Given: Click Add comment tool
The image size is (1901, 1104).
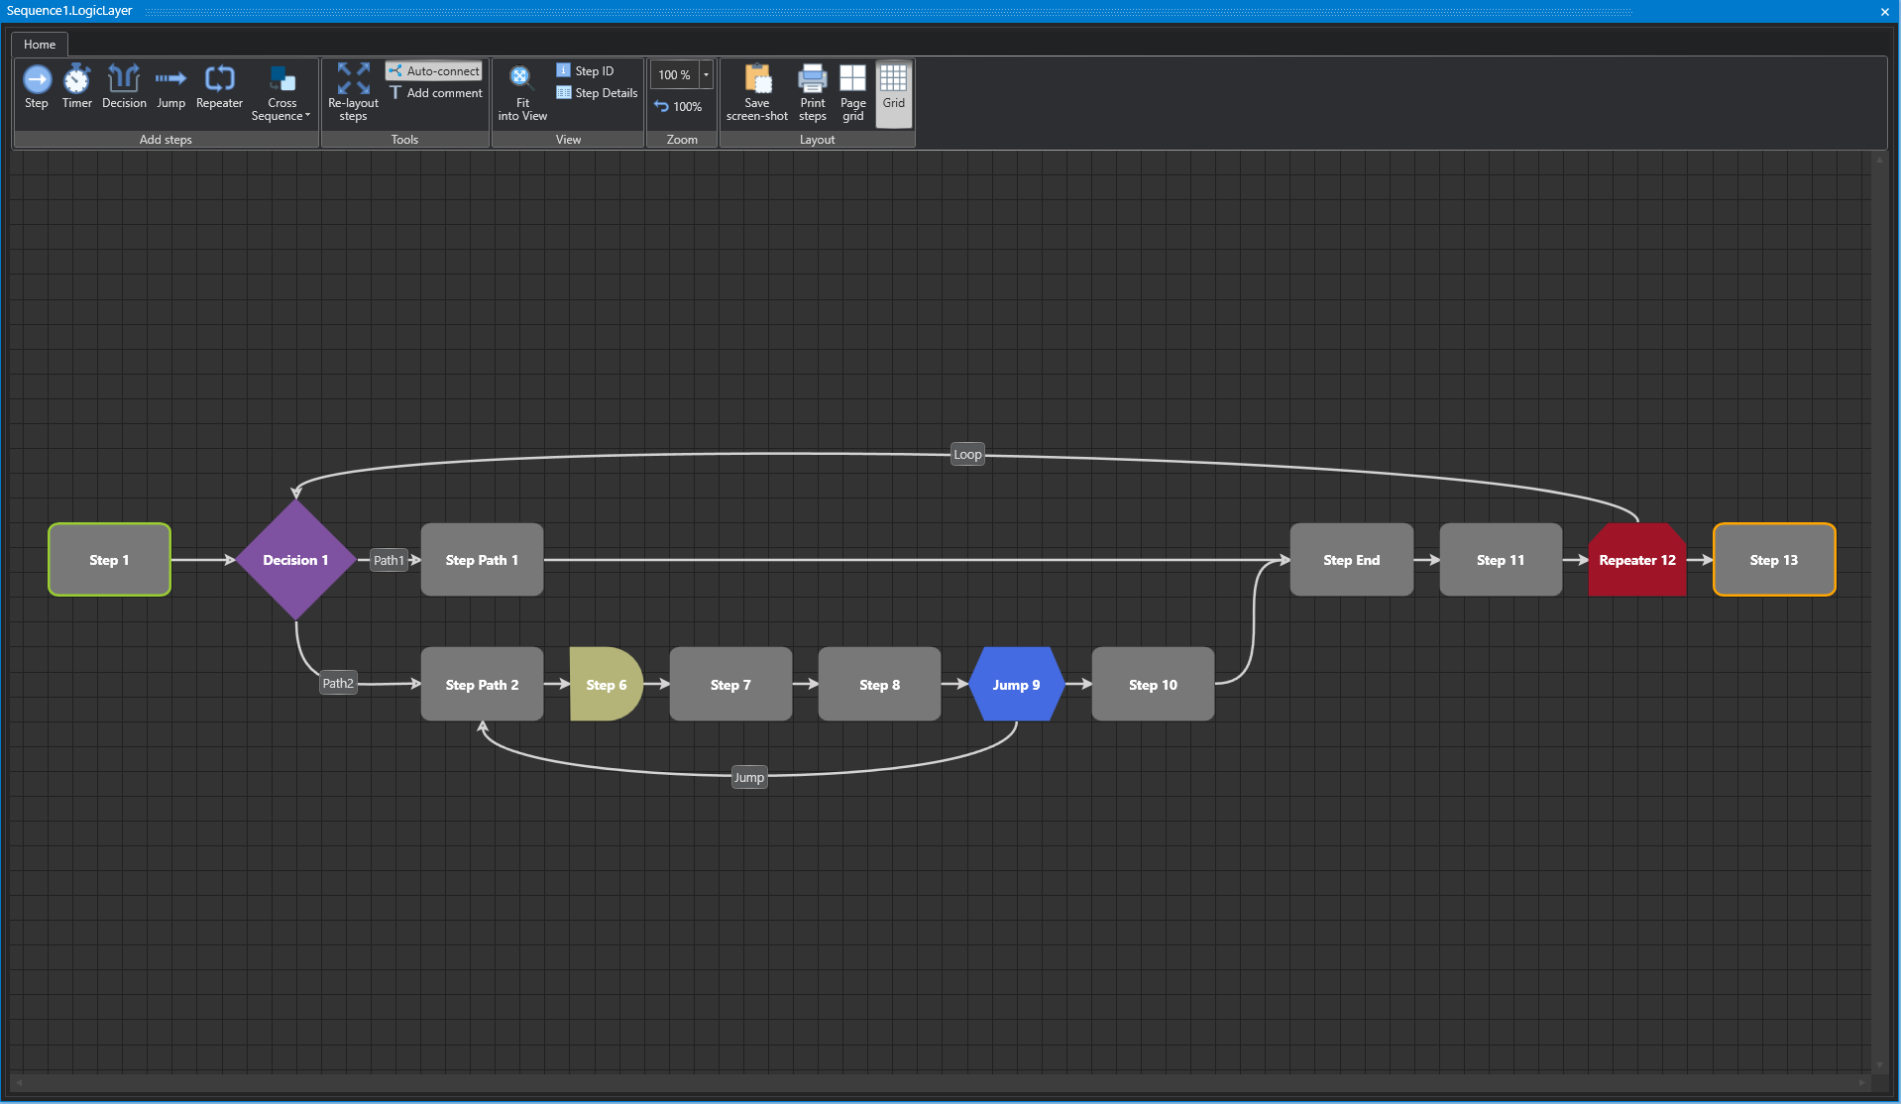Looking at the screenshot, I should 434,93.
